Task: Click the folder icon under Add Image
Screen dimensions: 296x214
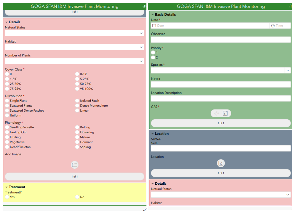Action: point(75,164)
